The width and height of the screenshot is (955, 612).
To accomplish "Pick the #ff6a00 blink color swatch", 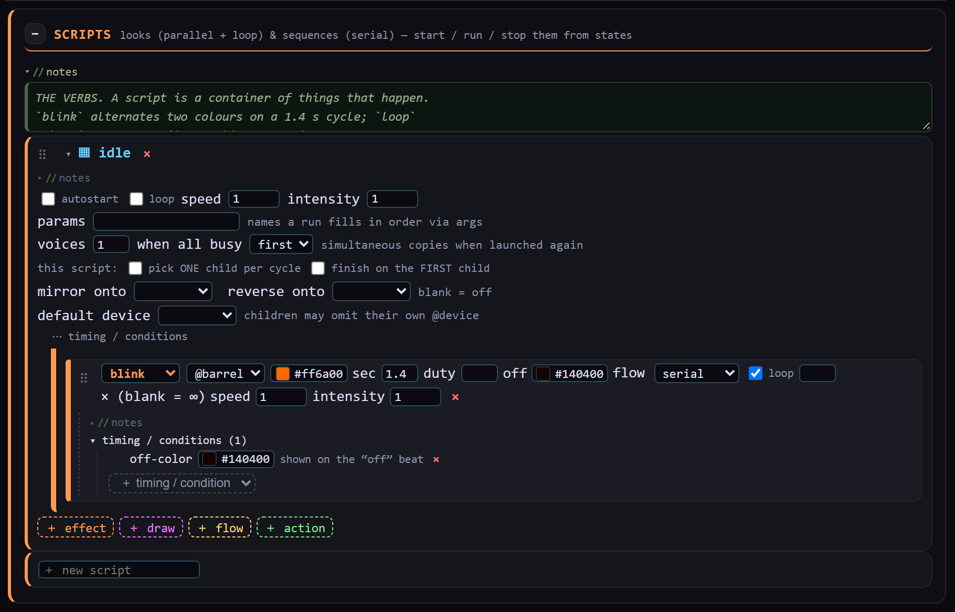I will [283, 373].
